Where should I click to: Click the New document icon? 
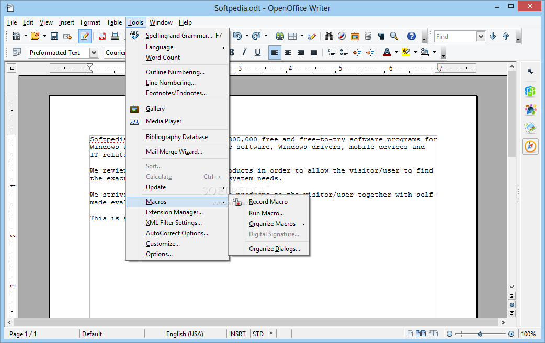pyautogui.click(x=16, y=36)
